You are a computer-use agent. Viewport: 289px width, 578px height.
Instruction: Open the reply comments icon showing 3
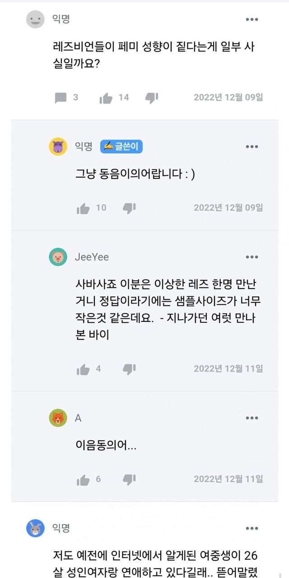pos(61,98)
